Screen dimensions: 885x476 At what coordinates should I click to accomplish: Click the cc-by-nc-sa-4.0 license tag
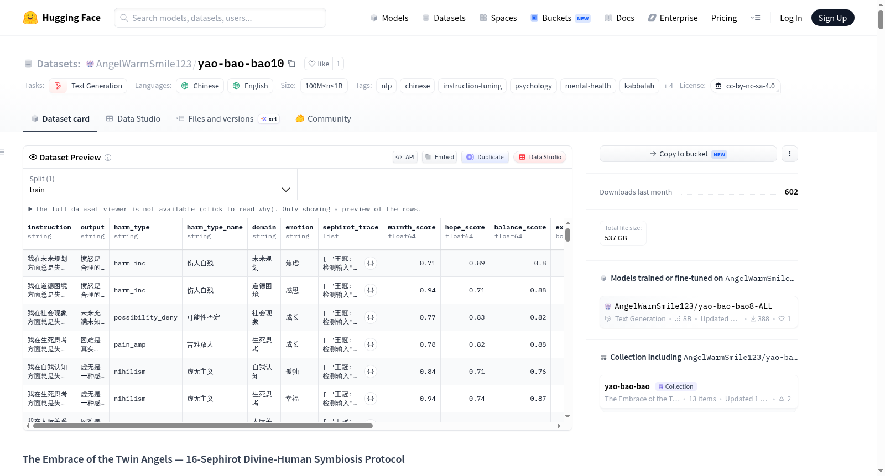tap(745, 86)
